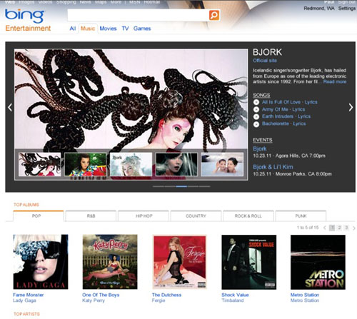Open Bjork's Official site link

point(265,61)
